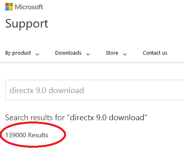This screenshot has width=184, height=151.
Task: Open the Support home heading
Action: 27,24
